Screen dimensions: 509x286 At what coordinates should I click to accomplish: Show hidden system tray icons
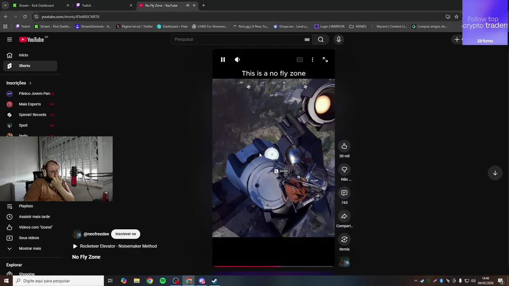[416, 281]
